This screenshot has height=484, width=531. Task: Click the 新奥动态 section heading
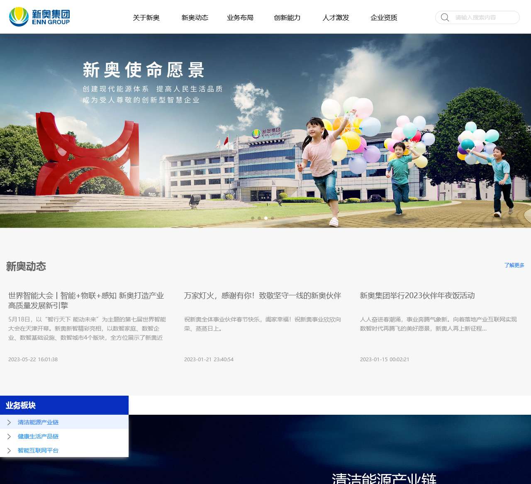[26, 266]
